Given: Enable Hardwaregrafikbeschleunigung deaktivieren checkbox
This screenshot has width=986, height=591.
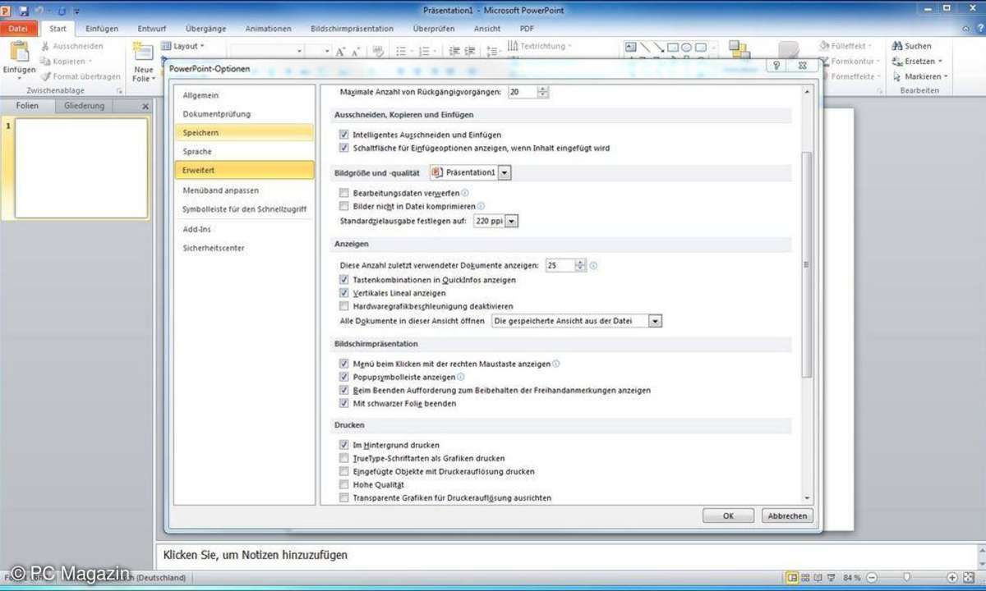Looking at the screenshot, I should (344, 306).
